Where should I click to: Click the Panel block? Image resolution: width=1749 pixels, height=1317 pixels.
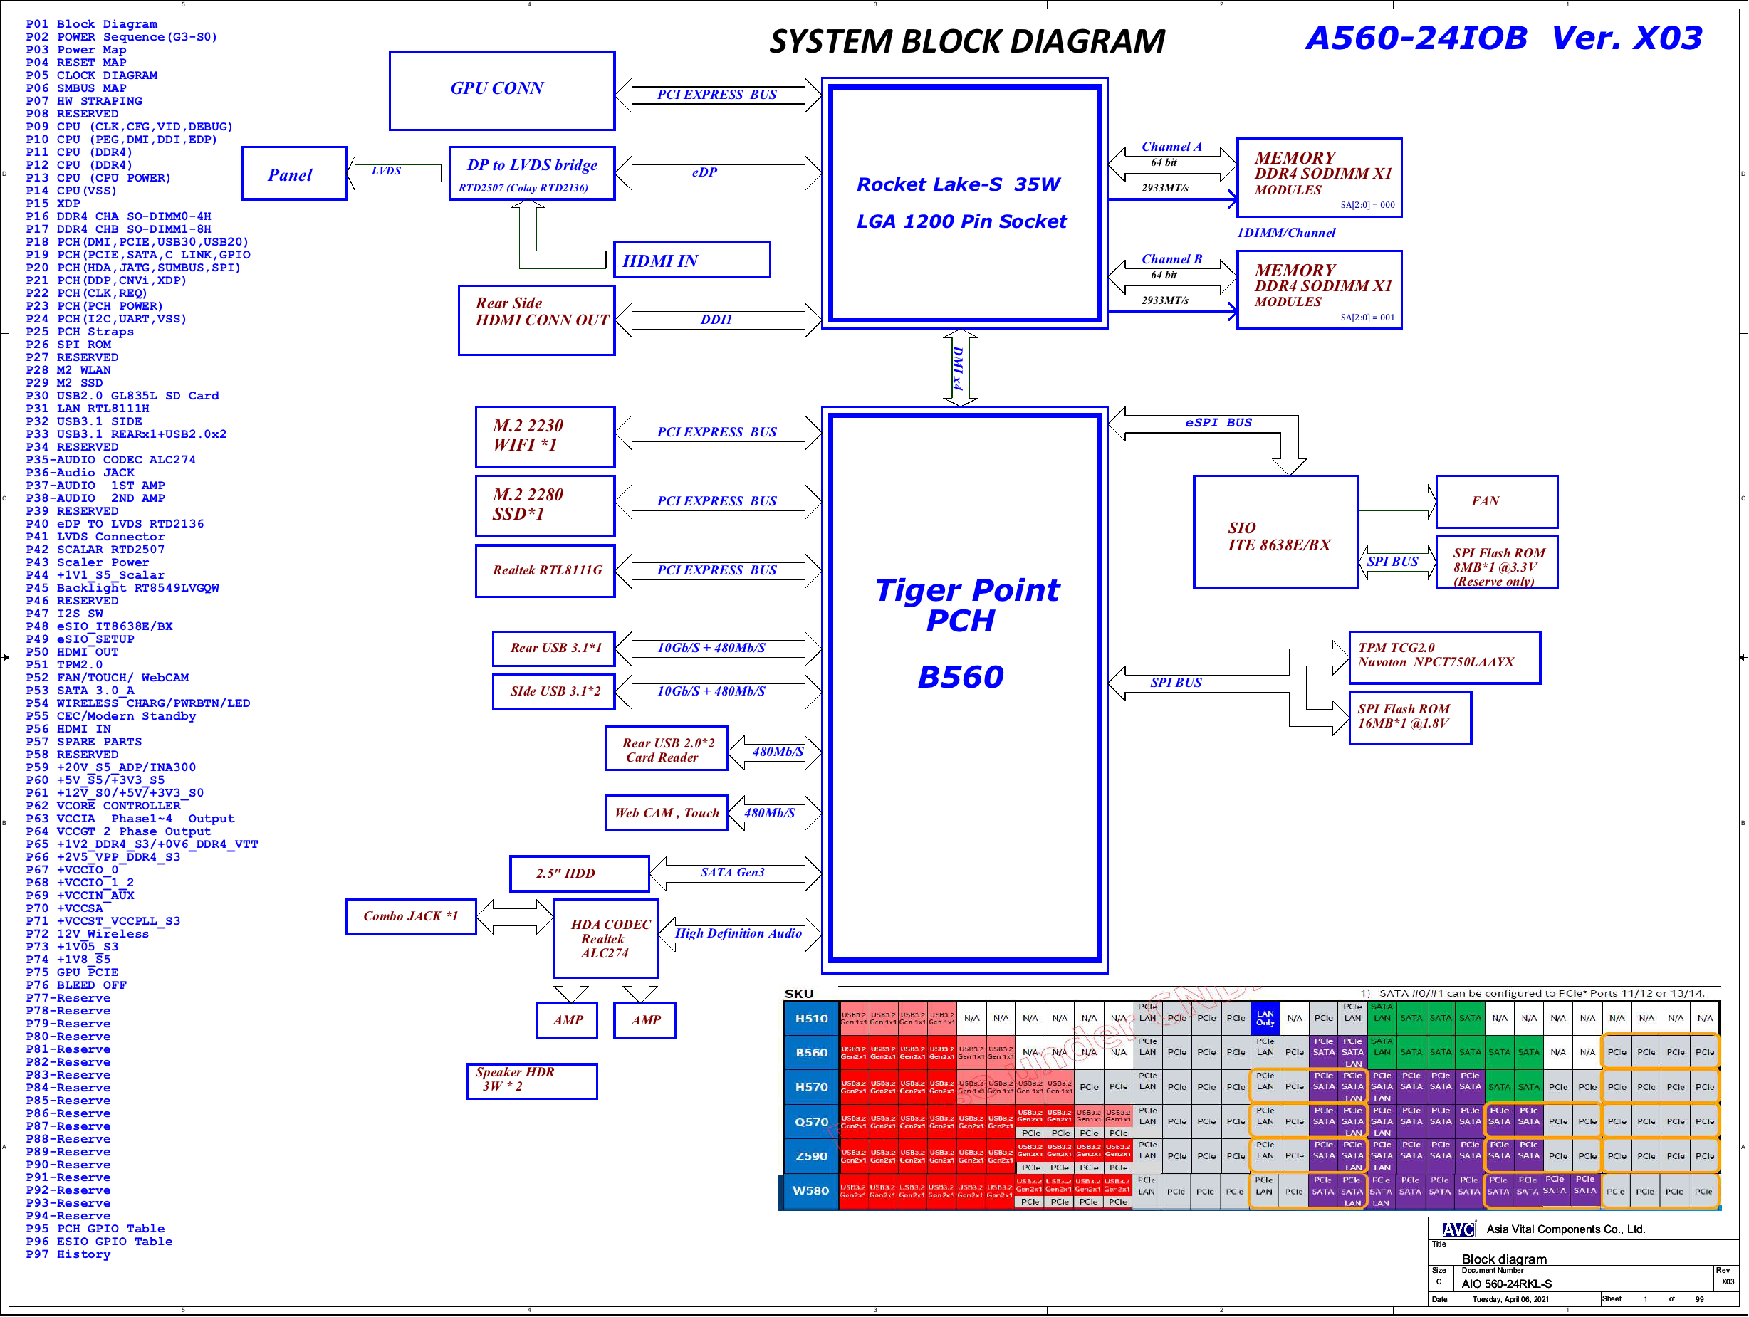(294, 173)
